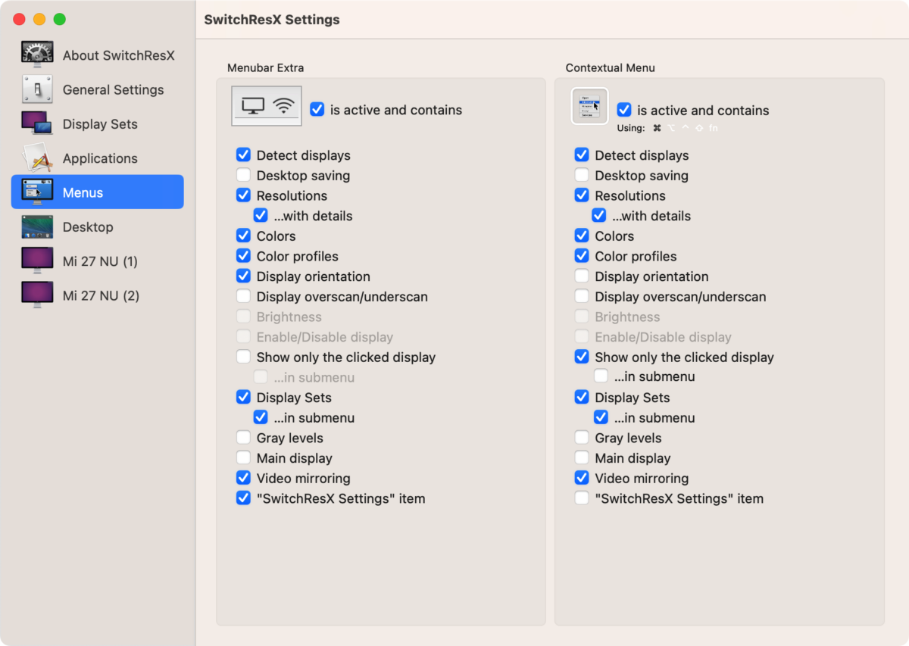Check Show only the clicked display, Menubar Extra

click(243, 357)
